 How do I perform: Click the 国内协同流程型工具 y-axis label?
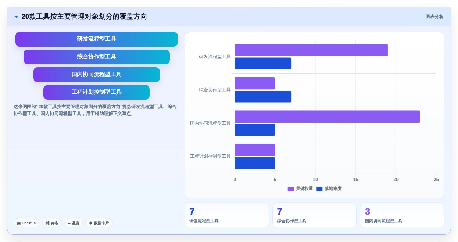(x=210, y=123)
